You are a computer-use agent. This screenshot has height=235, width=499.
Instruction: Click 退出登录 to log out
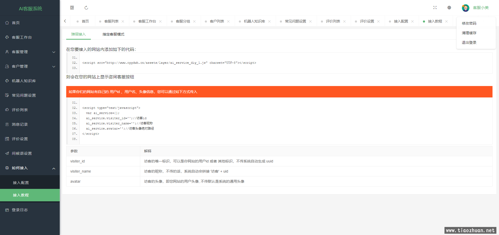(x=469, y=42)
